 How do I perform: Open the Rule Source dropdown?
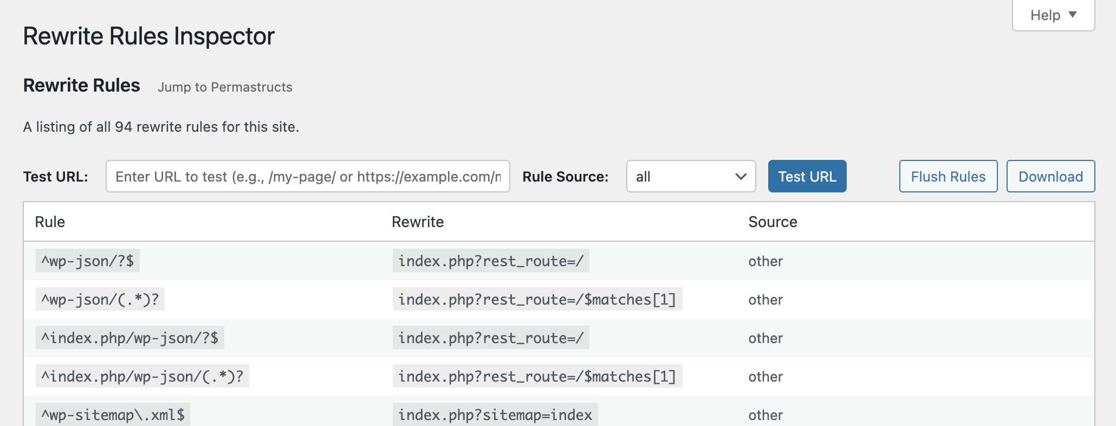pyautogui.click(x=690, y=177)
